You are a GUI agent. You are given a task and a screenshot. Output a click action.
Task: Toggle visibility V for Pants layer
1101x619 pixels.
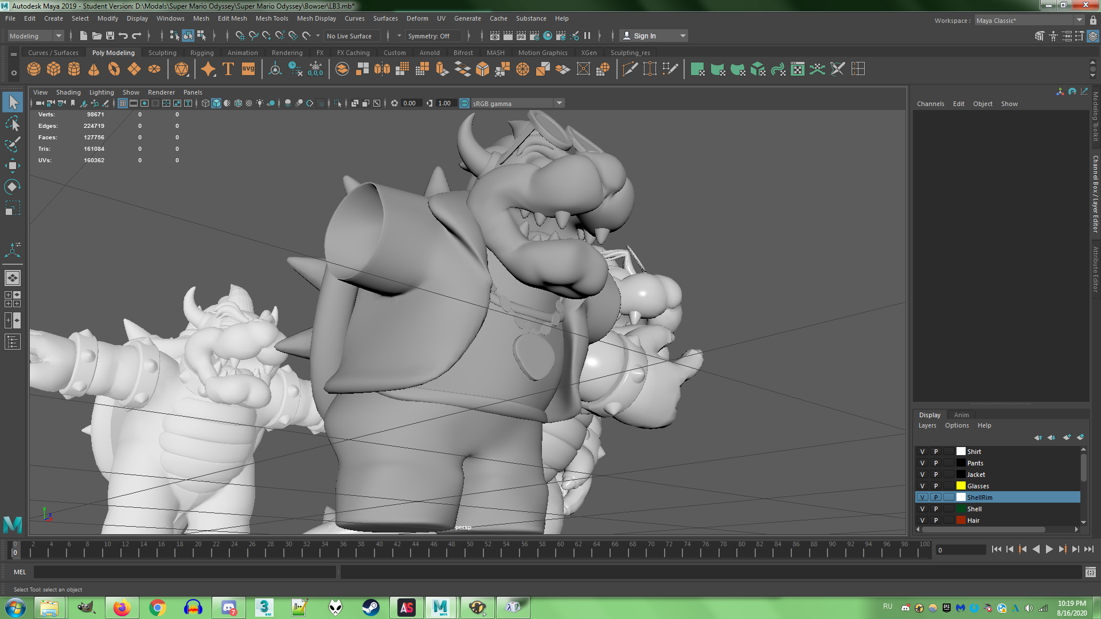[922, 463]
